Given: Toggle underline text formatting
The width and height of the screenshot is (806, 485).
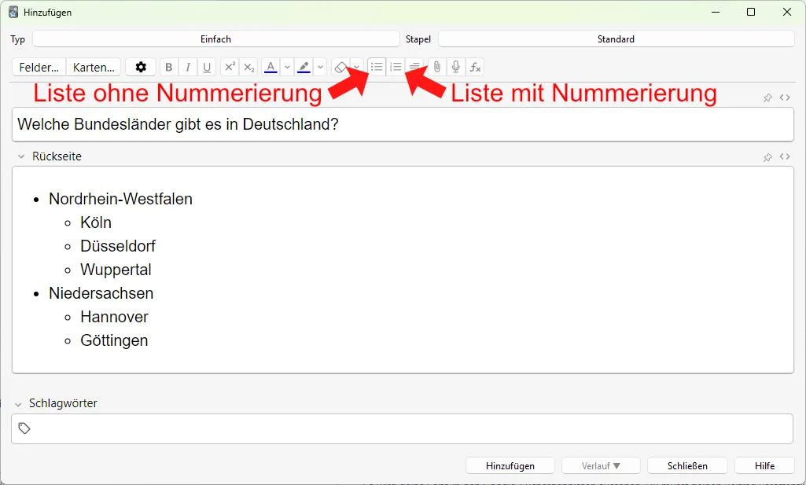Looking at the screenshot, I should 207,68.
